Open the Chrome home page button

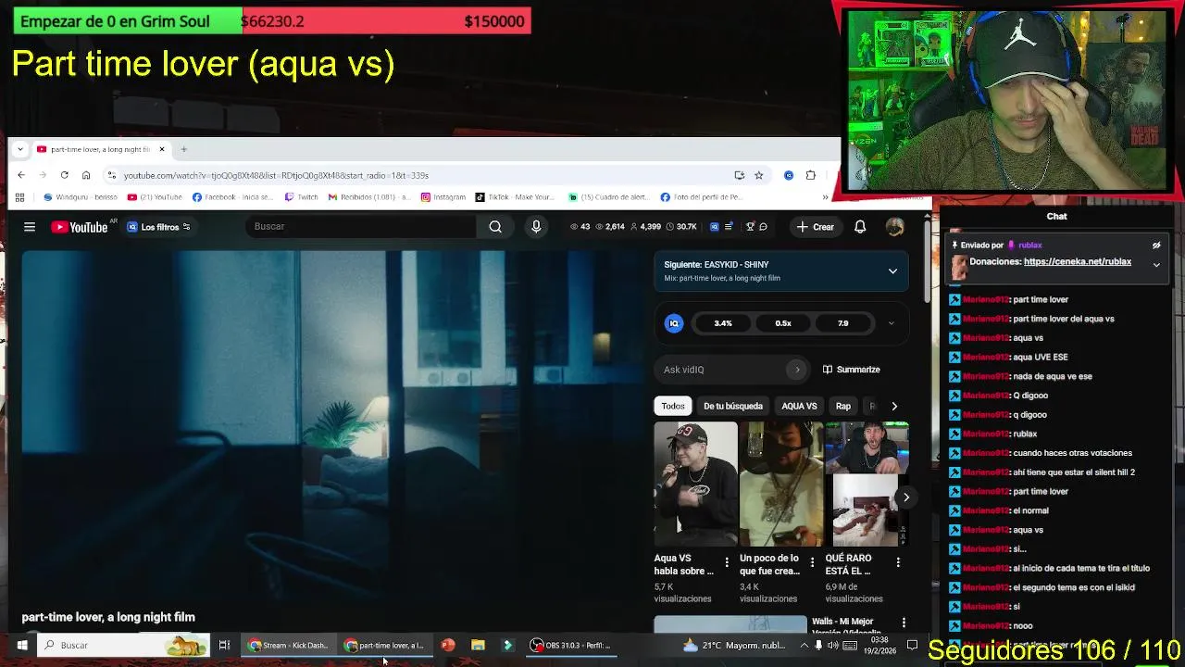pos(86,175)
